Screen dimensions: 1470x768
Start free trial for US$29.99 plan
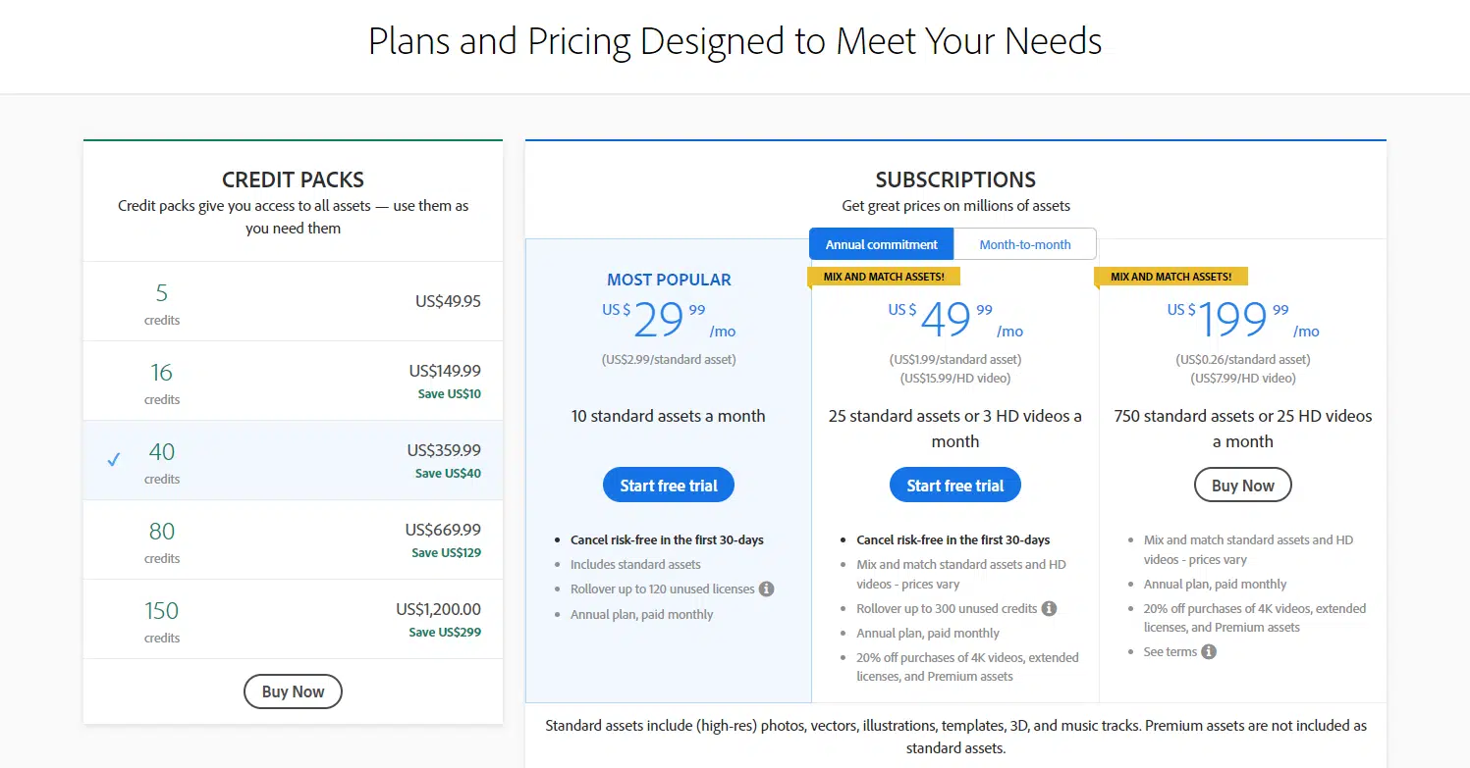(x=669, y=486)
